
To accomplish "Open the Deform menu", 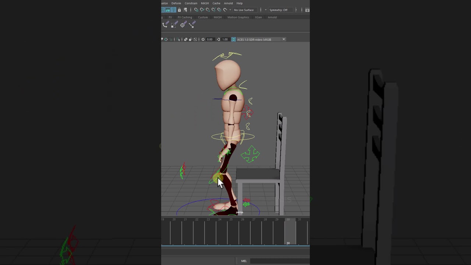I will [x=176, y=3].
